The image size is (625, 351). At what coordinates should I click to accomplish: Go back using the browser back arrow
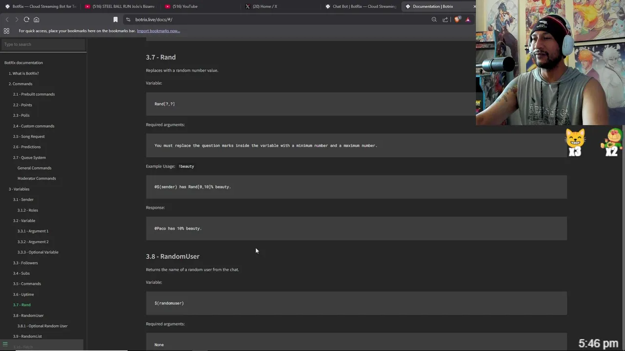tap(7, 19)
